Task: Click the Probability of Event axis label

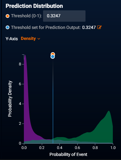Action: tap(68, 154)
